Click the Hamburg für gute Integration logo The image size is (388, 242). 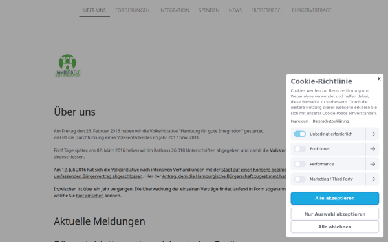tap(68, 66)
